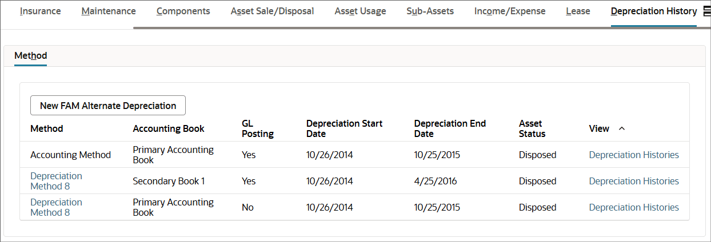View Depreciation Histories for Accounting Method row

tap(634, 155)
